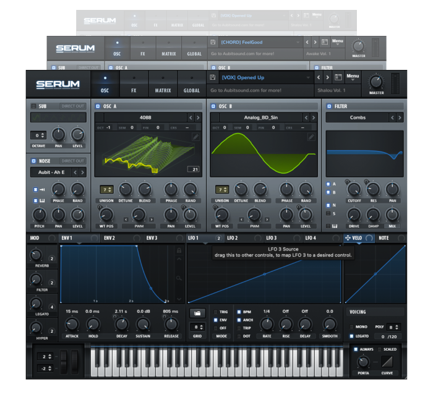The height and width of the screenshot is (402, 433).
Task: Adjust the SUB octave stepper
Action: pos(38,135)
